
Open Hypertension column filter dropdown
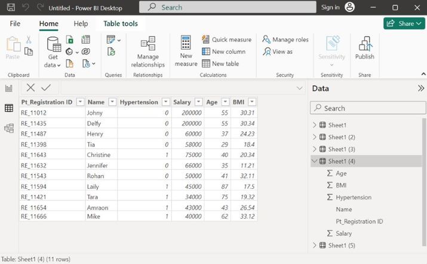tap(165, 102)
